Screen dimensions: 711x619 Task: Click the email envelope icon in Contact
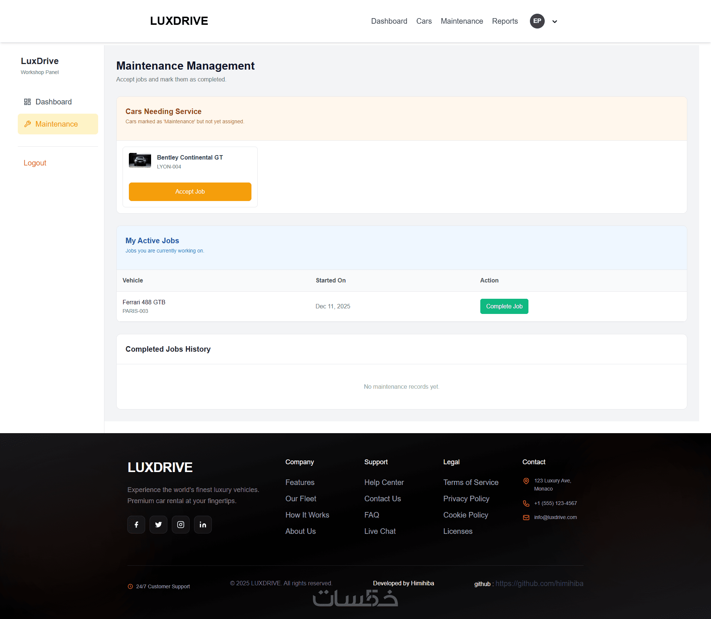pos(526,518)
